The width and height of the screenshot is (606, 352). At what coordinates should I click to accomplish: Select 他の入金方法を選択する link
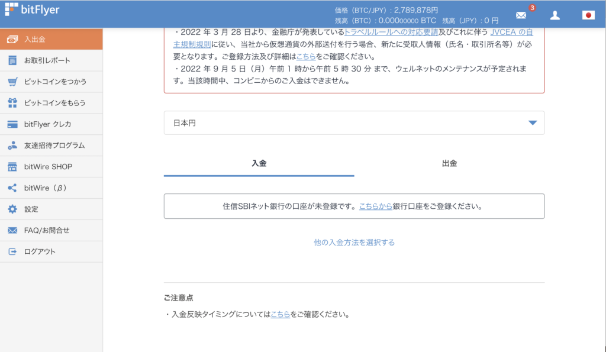[x=353, y=242]
